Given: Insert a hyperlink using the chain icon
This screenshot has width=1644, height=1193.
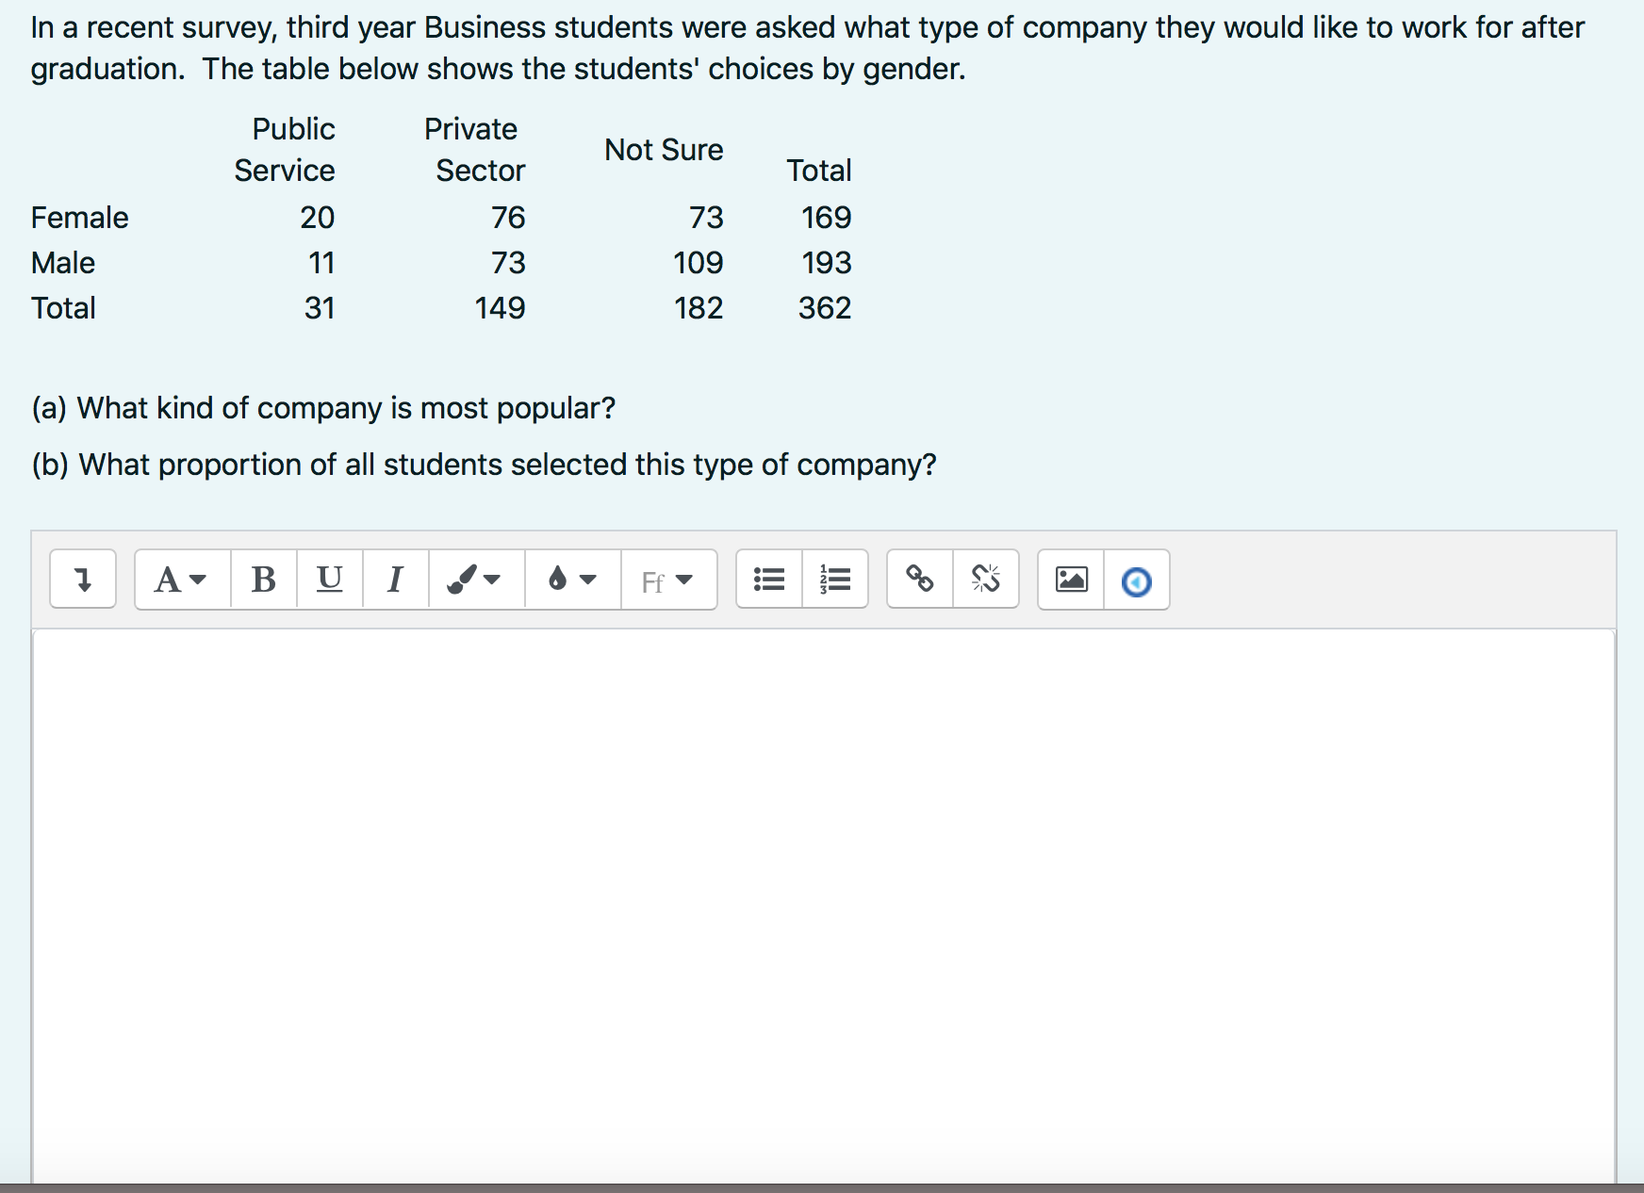Looking at the screenshot, I should 919,580.
